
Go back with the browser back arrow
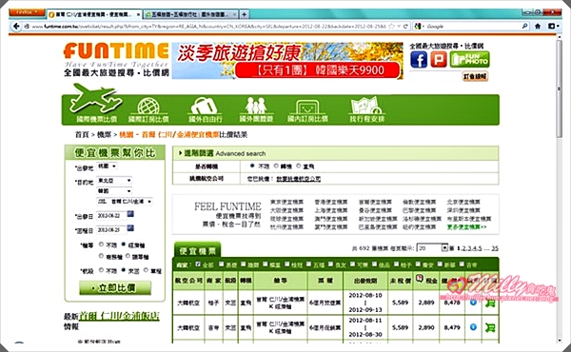click(x=15, y=27)
